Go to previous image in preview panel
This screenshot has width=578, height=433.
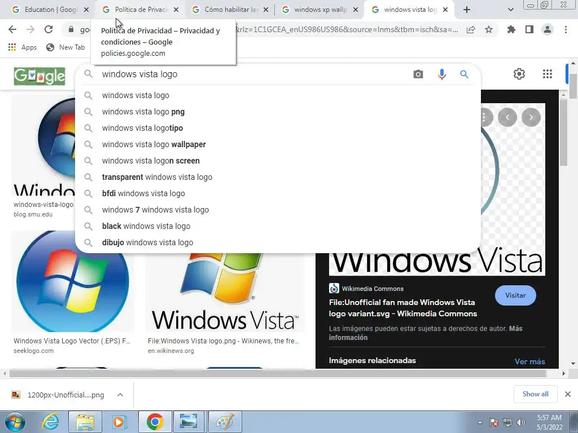(x=507, y=117)
